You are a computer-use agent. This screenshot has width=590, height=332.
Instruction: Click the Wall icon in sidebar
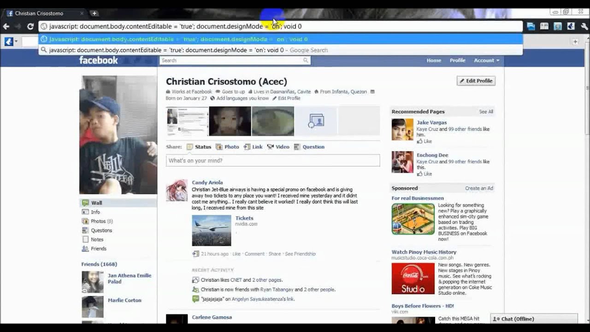[x=85, y=203]
